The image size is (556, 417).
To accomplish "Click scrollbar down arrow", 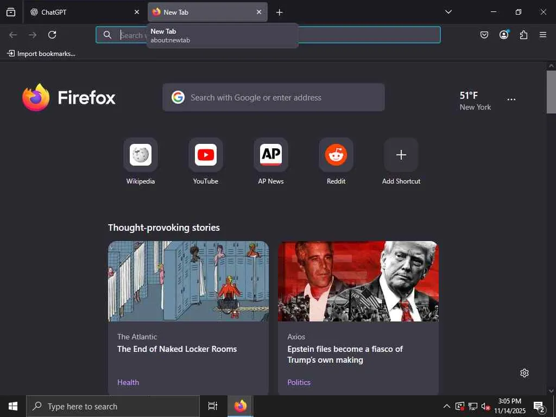I will pyautogui.click(x=551, y=391).
